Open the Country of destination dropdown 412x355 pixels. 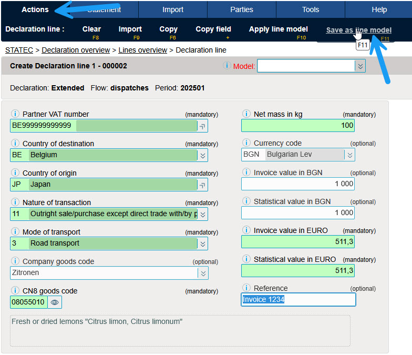203,155
